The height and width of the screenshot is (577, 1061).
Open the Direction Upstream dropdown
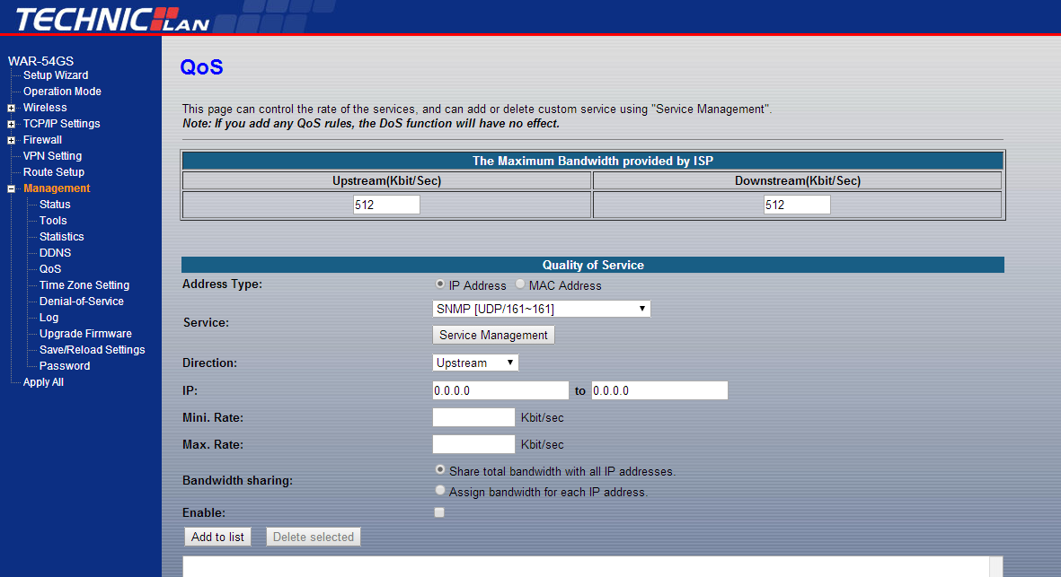(x=475, y=363)
